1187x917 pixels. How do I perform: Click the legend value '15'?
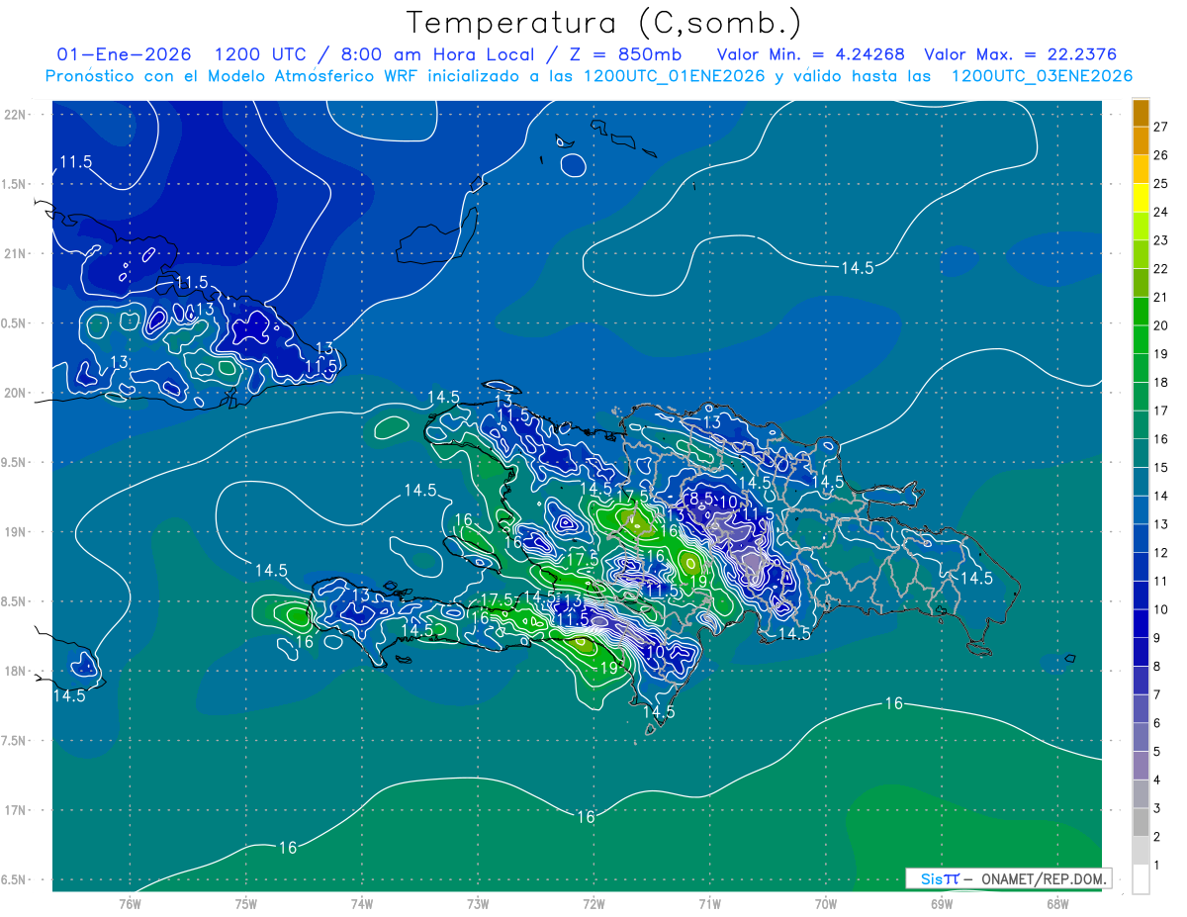pyautogui.click(x=1161, y=467)
